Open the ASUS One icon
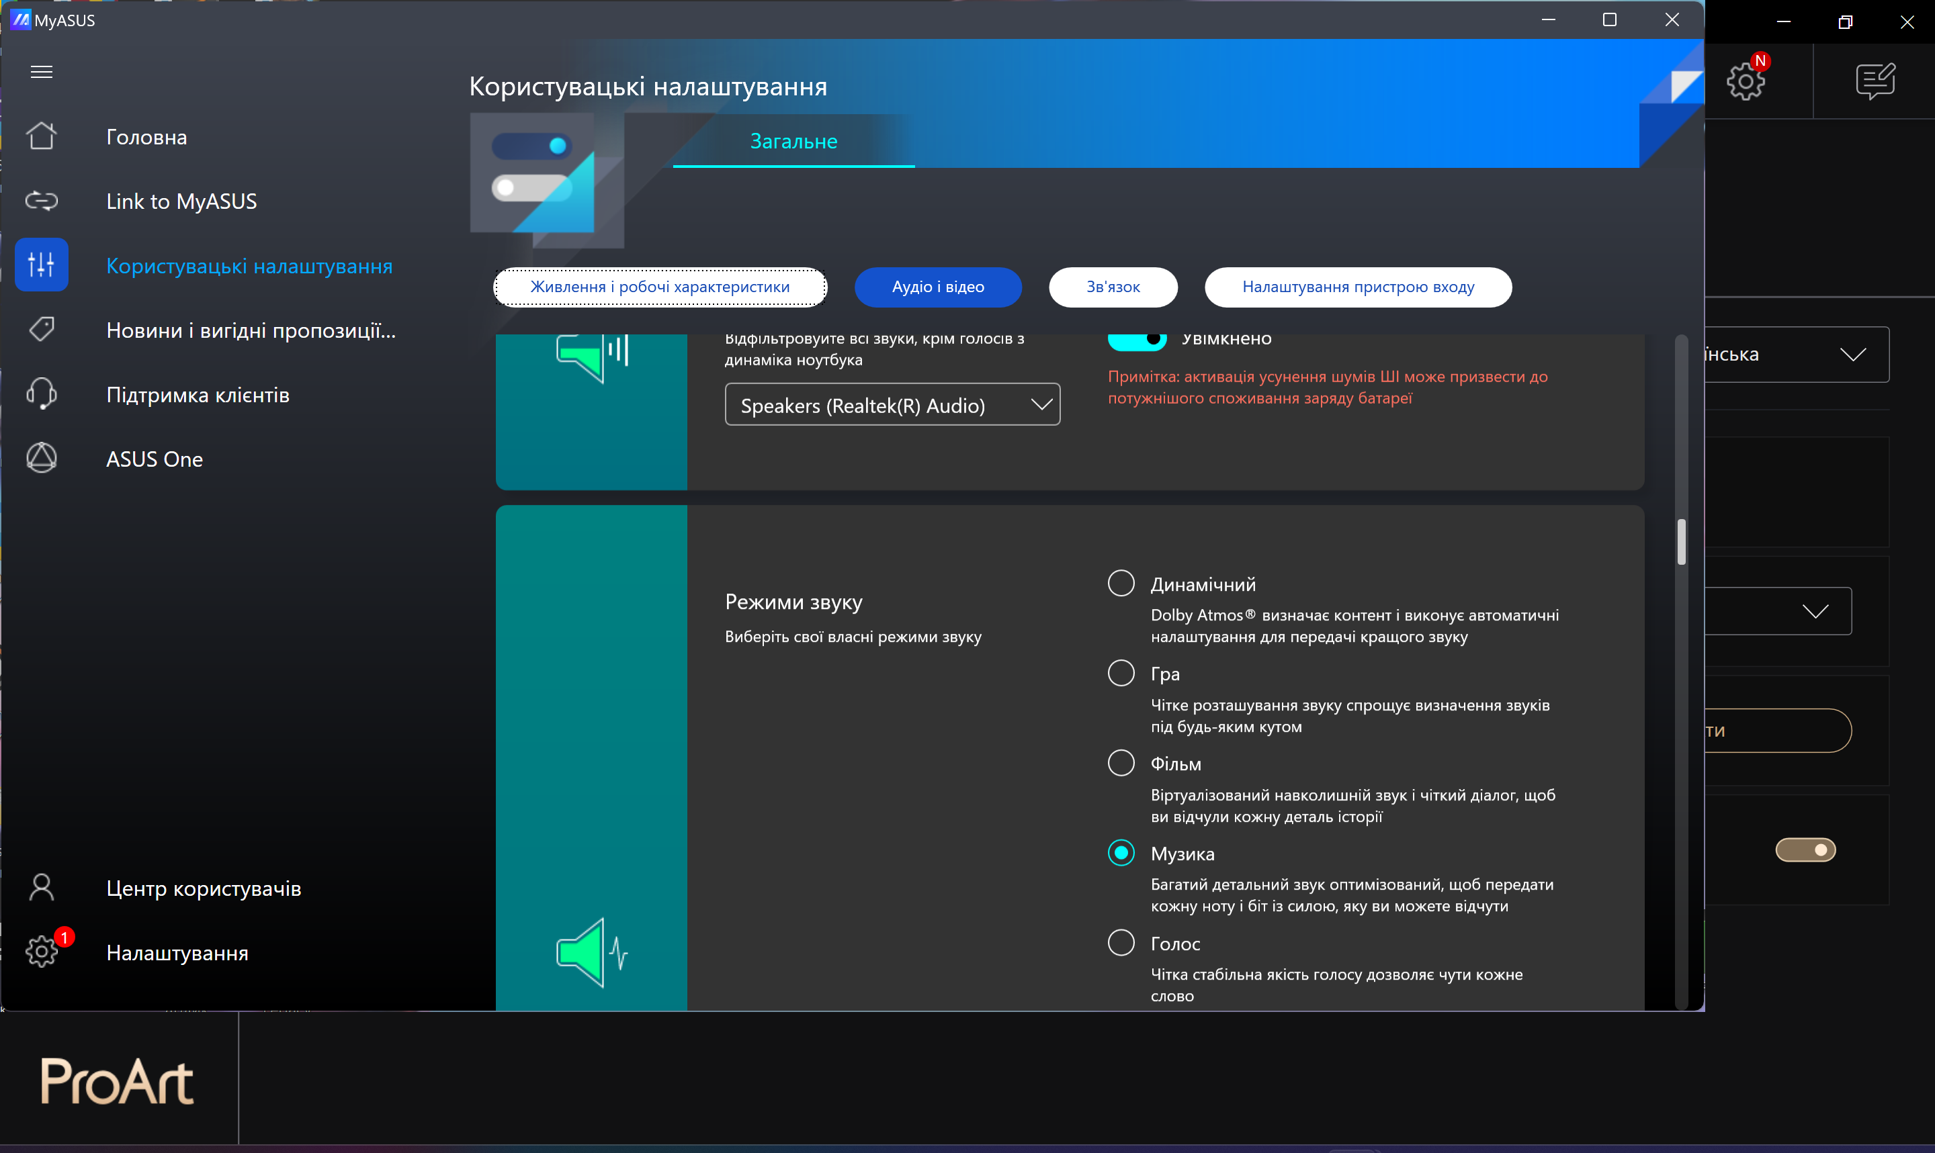The image size is (1935, 1153). (41, 459)
